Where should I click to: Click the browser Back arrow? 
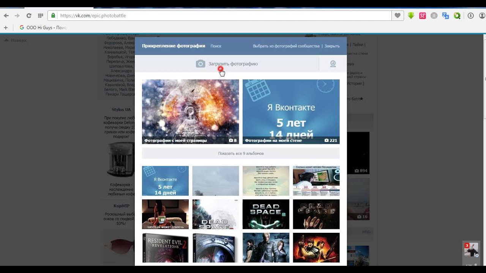(6, 16)
